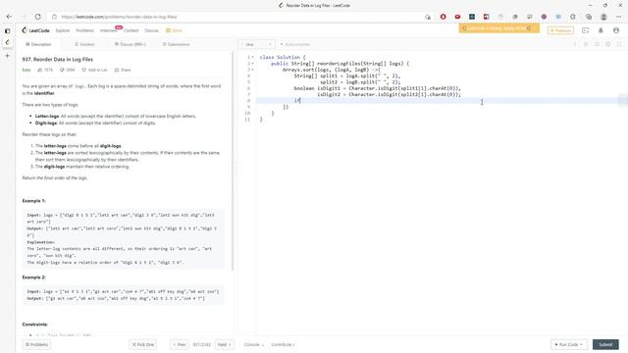Image resolution: width=628 pixels, height=353 pixels.
Task: Toggle the Autocomplete option
Action: pos(294,44)
